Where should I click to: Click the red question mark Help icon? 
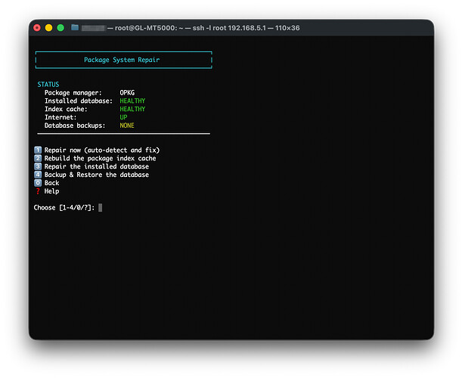click(x=38, y=191)
